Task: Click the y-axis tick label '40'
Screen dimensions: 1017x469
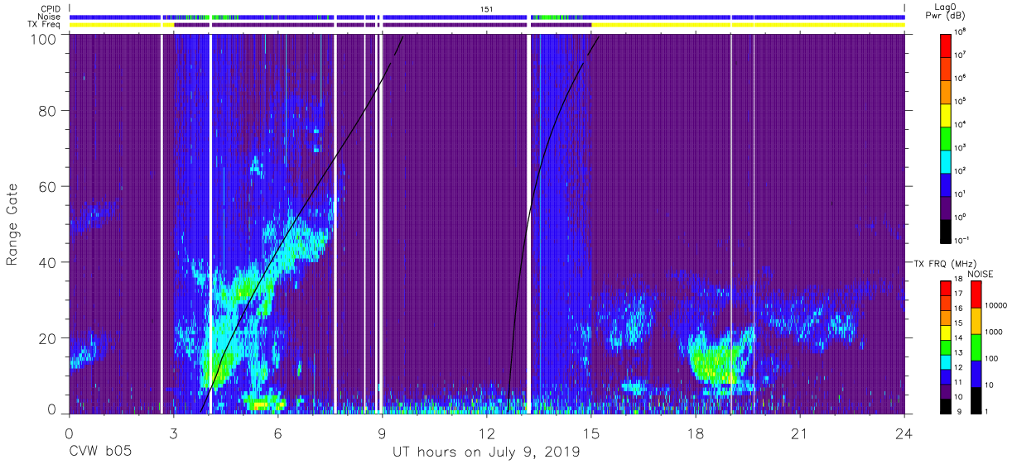Action: pos(47,262)
